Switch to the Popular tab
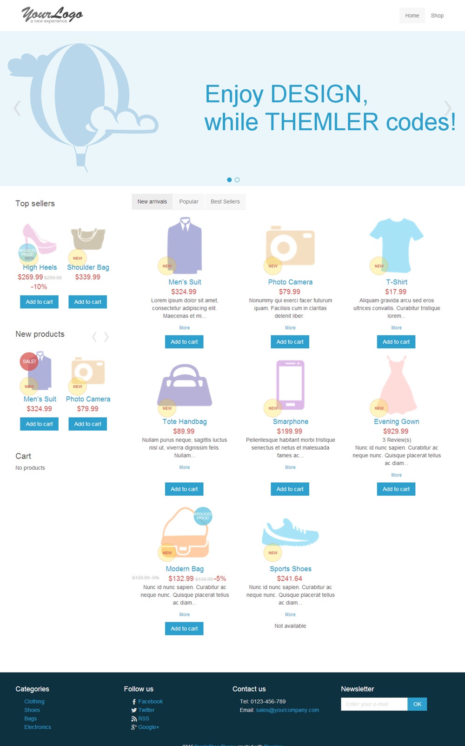Image resolution: width=465 pixels, height=746 pixels. coord(189,201)
